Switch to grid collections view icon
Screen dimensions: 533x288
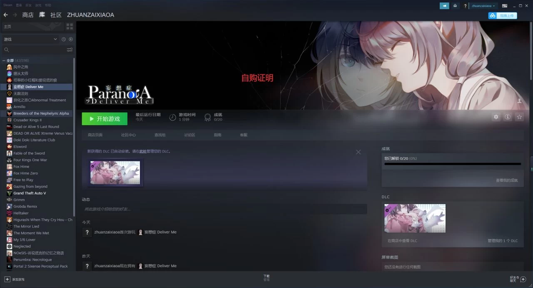click(x=70, y=26)
